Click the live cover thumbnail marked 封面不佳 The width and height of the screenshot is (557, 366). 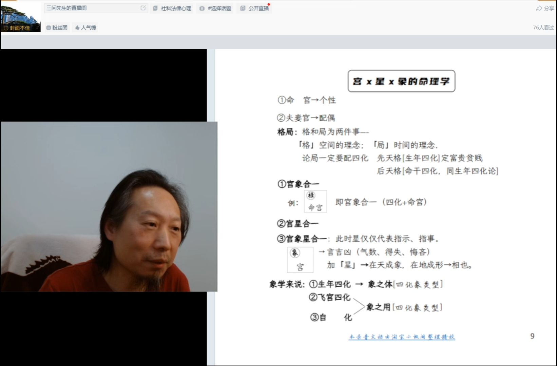[x=20, y=17]
